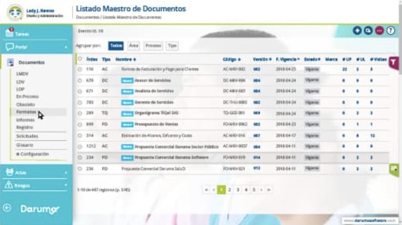
Task: Sort by Estado column header
Action: (x=312, y=60)
